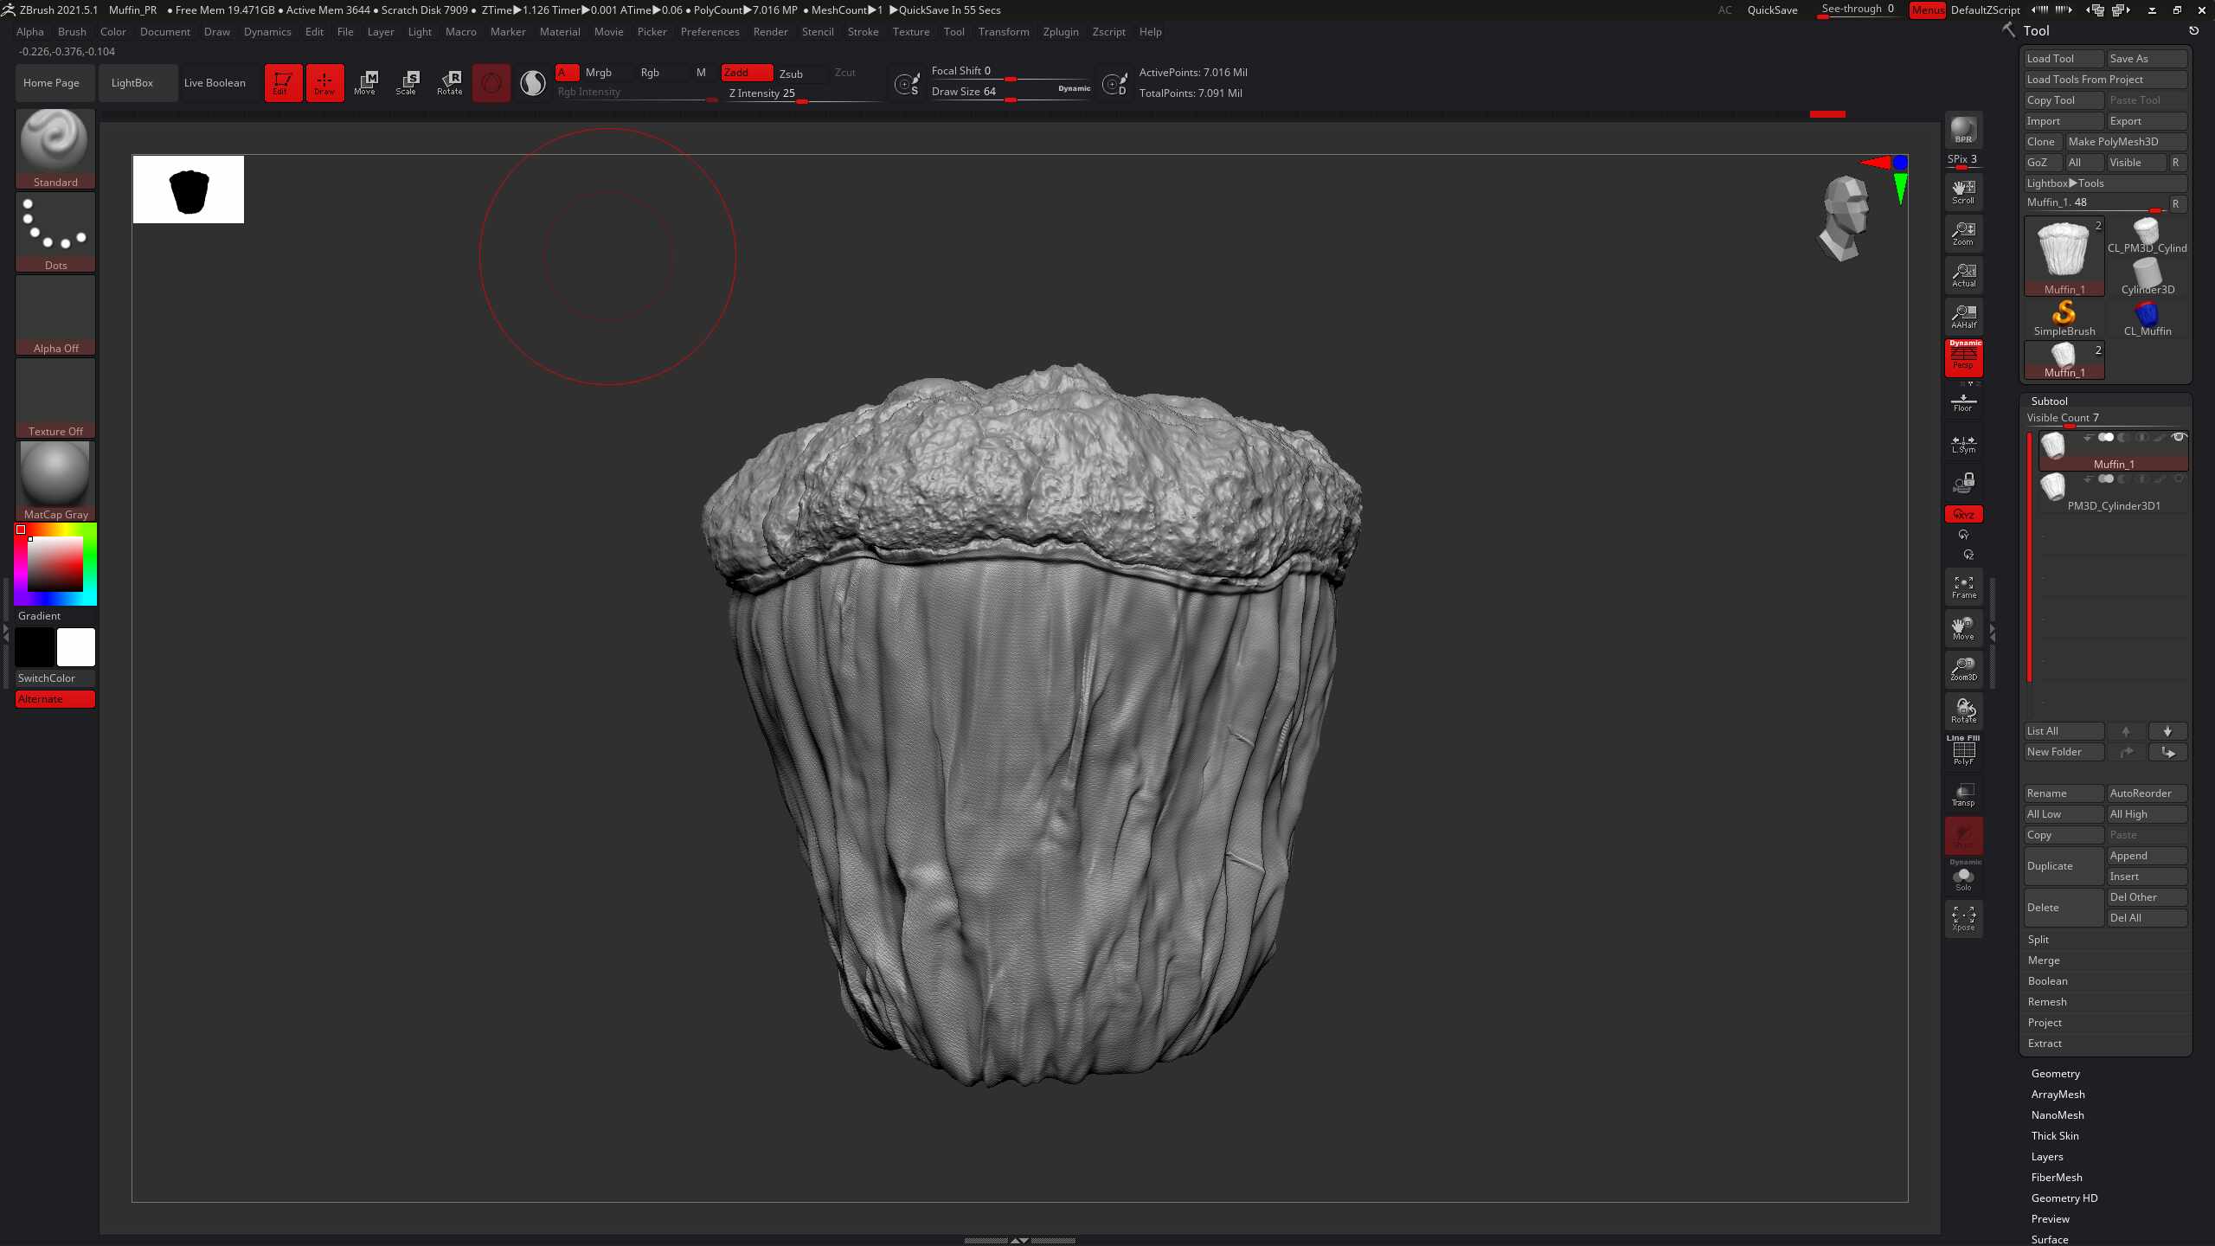Expand the NanoMesh section

[2058, 1115]
